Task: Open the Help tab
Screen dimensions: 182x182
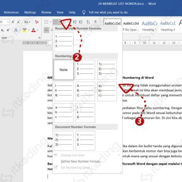Action: click(x=72, y=13)
